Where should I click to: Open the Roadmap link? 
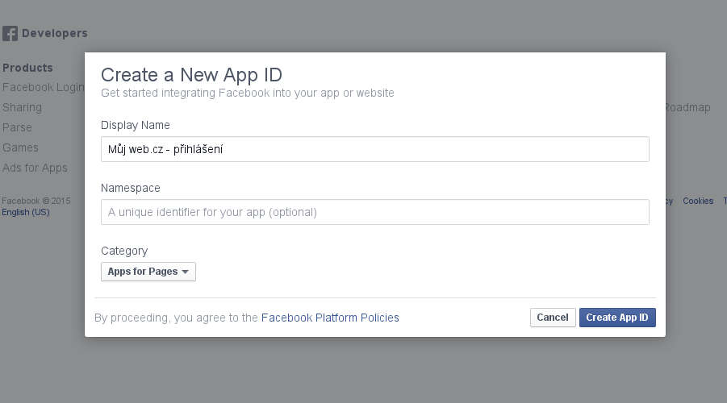click(688, 107)
